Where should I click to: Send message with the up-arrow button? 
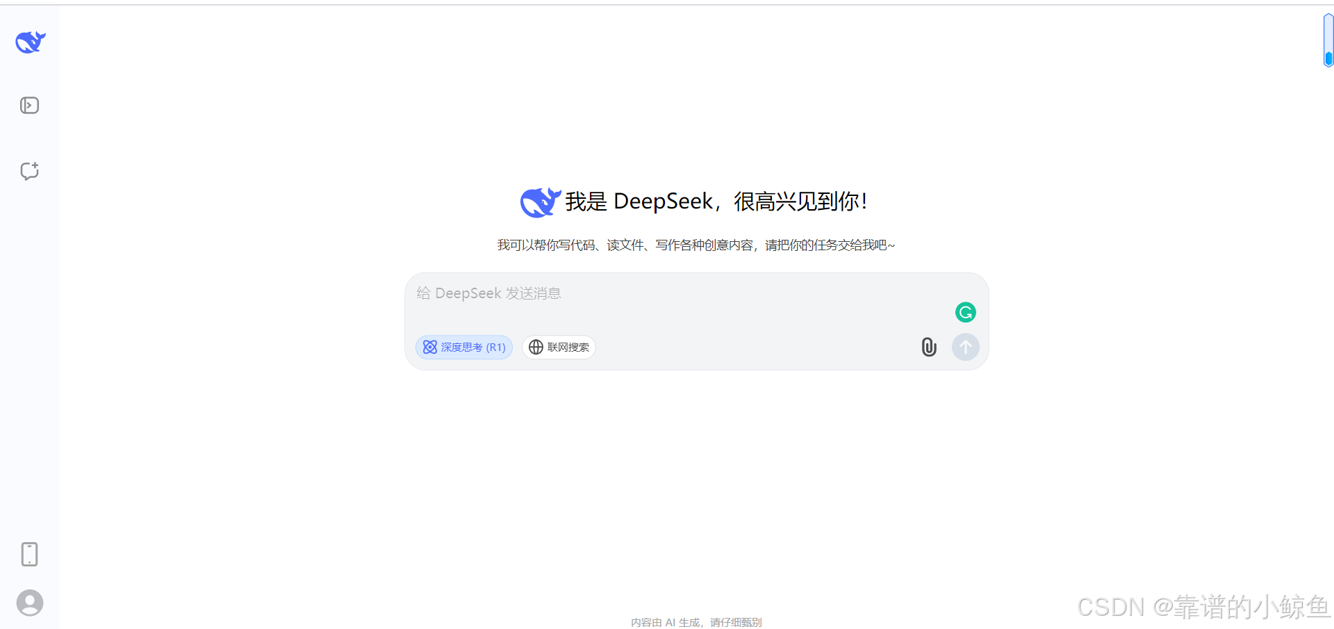966,347
